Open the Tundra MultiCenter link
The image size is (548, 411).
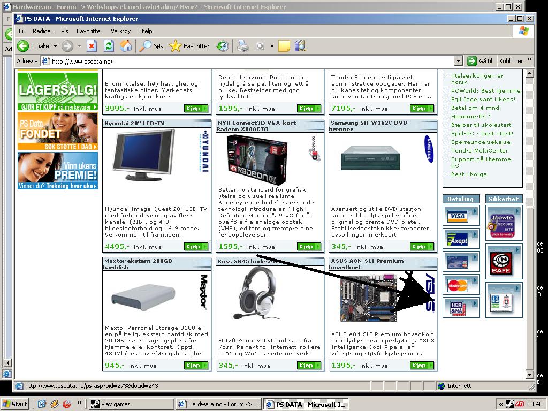(479, 150)
